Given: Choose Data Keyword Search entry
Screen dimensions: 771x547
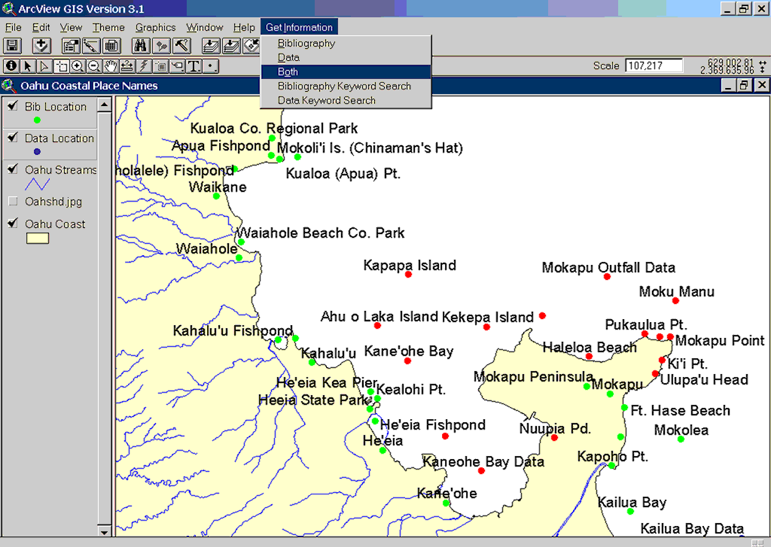Looking at the screenshot, I should click(x=346, y=100).
